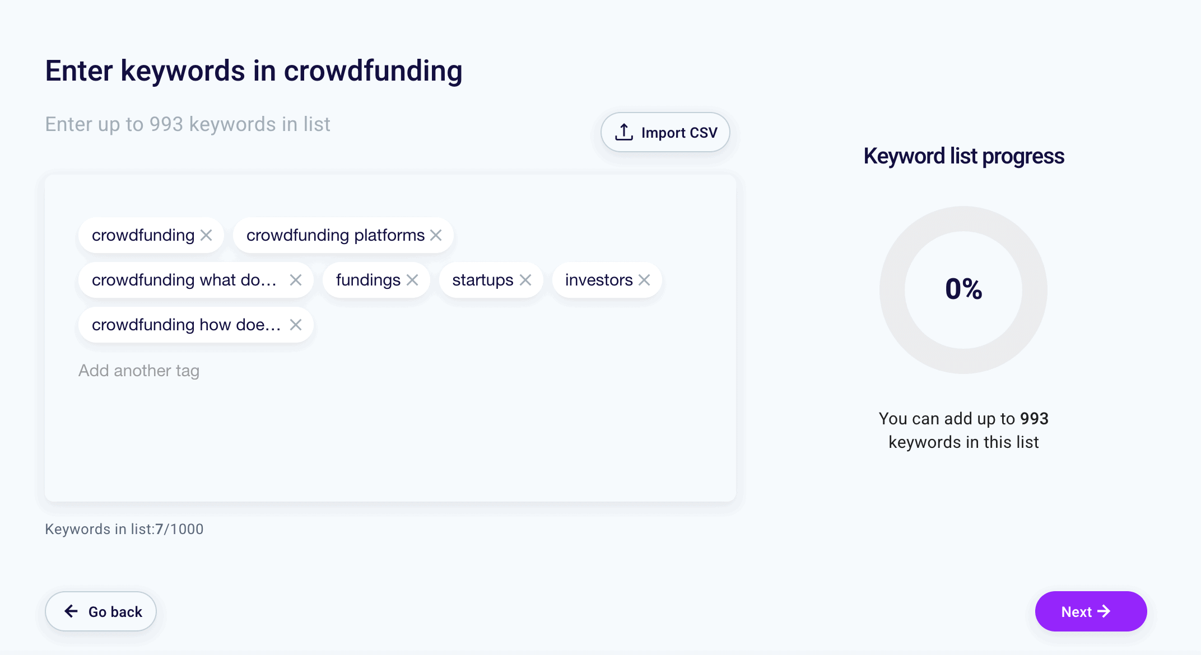
Task: Select the 'fundings' tag label
Action: (368, 280)
